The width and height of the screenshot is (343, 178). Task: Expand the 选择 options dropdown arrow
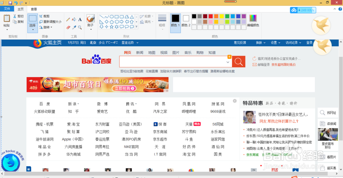tap(33, 30)
